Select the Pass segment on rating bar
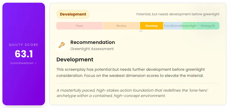Image resolution: width=230 pixels, height=108 pixels. pyautogui.click(x=79, y=26)
